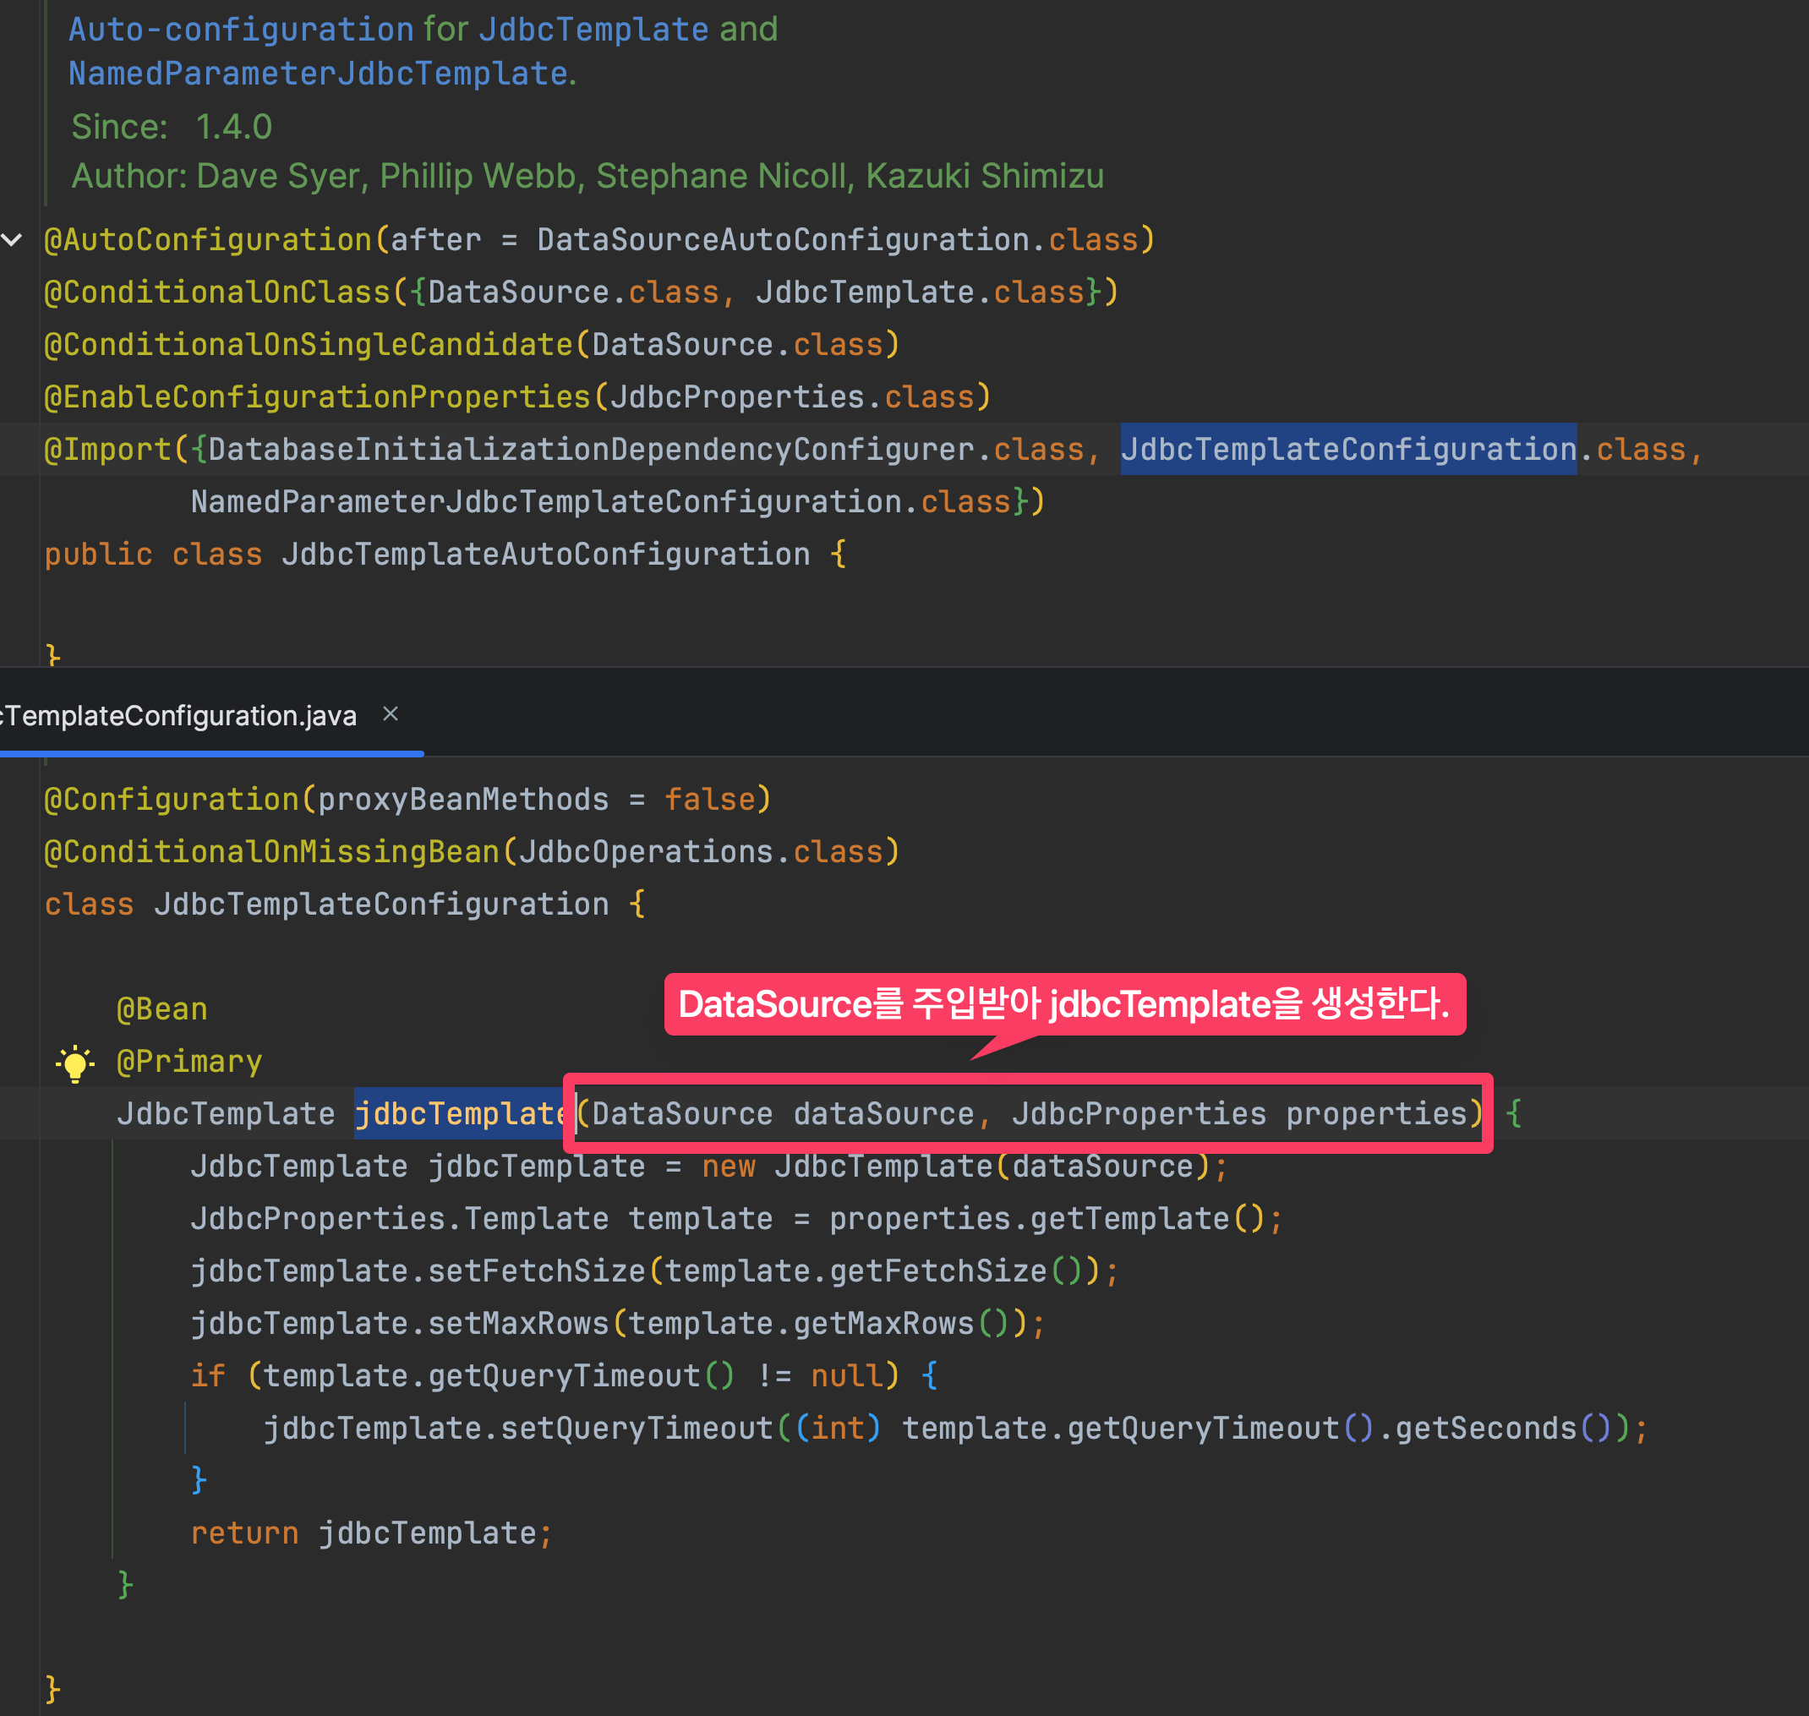Image resolution: width=1809 pixels, height=1716 pixels.
Task: Click DataSourceAutoConfiguration in @AutoConfiguration annotation
Action: pyautogui.click(x=783, y=240)
